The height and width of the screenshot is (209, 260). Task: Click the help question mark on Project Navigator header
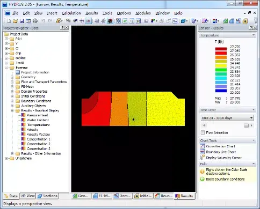pos(62,28)
